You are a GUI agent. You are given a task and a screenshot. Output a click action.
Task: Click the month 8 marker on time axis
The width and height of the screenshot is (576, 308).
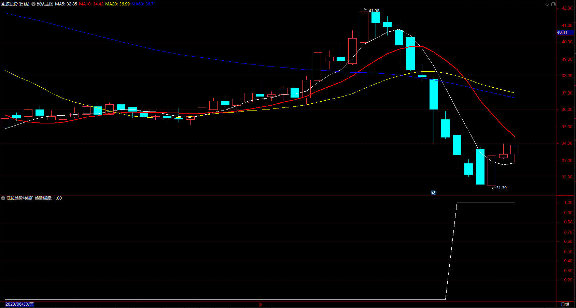pyautogui.click(x=261, y=305)
